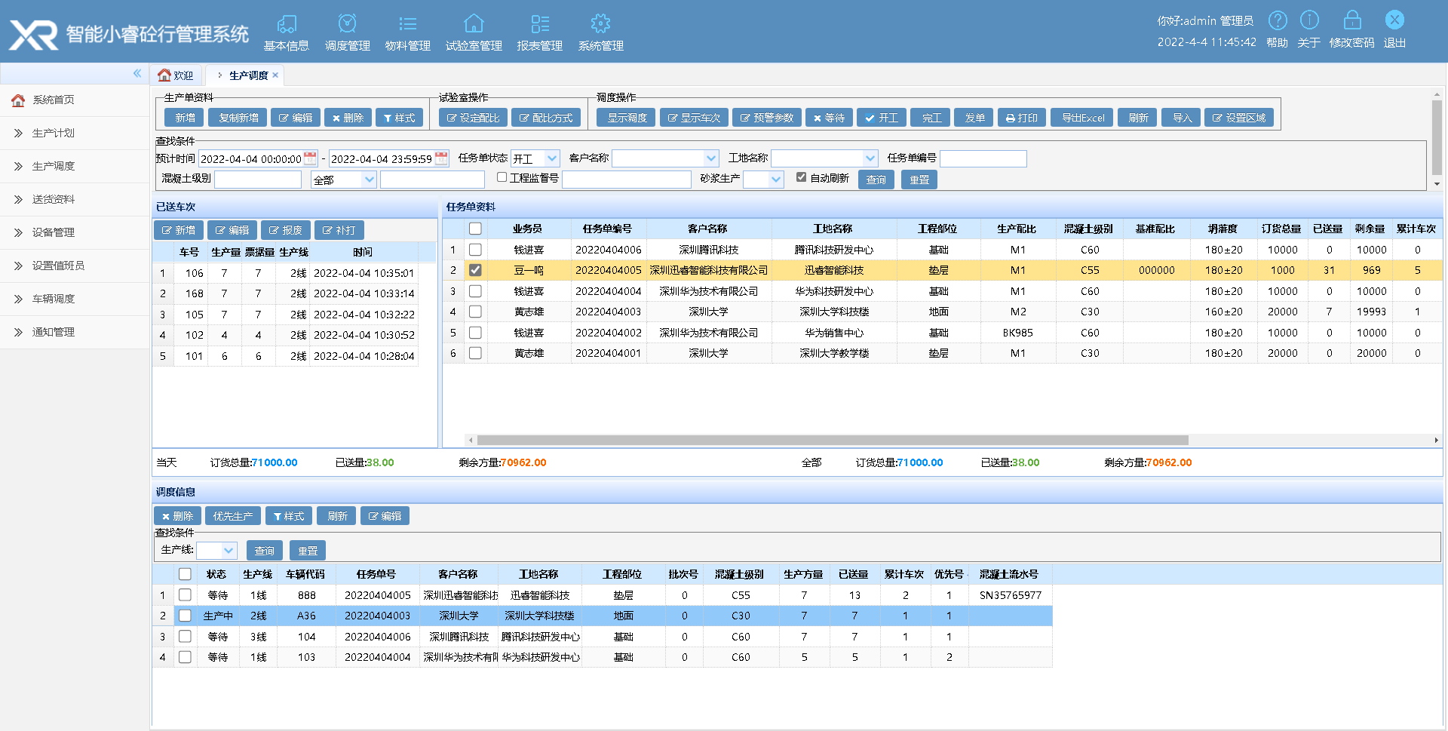
Task: Open the 系统管理 gear icon
Action: click(600, 24)
